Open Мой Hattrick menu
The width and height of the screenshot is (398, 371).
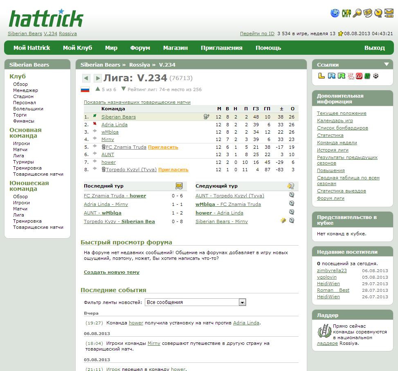point(32,48)
